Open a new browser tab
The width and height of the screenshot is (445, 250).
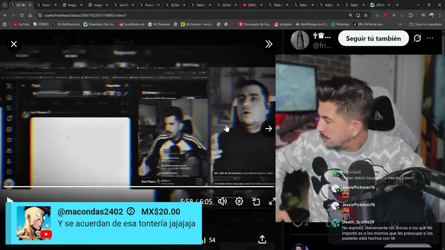point(397,5)
